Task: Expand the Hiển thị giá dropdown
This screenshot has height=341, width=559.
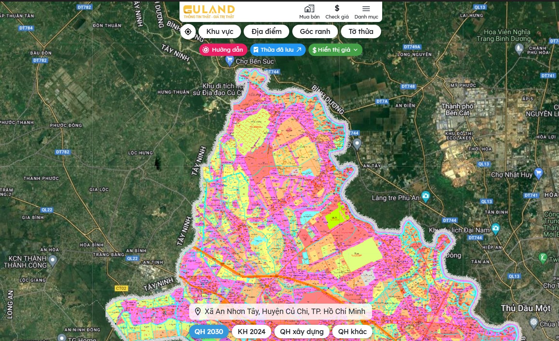Action: pyautogui.click(x=335, y=50)
